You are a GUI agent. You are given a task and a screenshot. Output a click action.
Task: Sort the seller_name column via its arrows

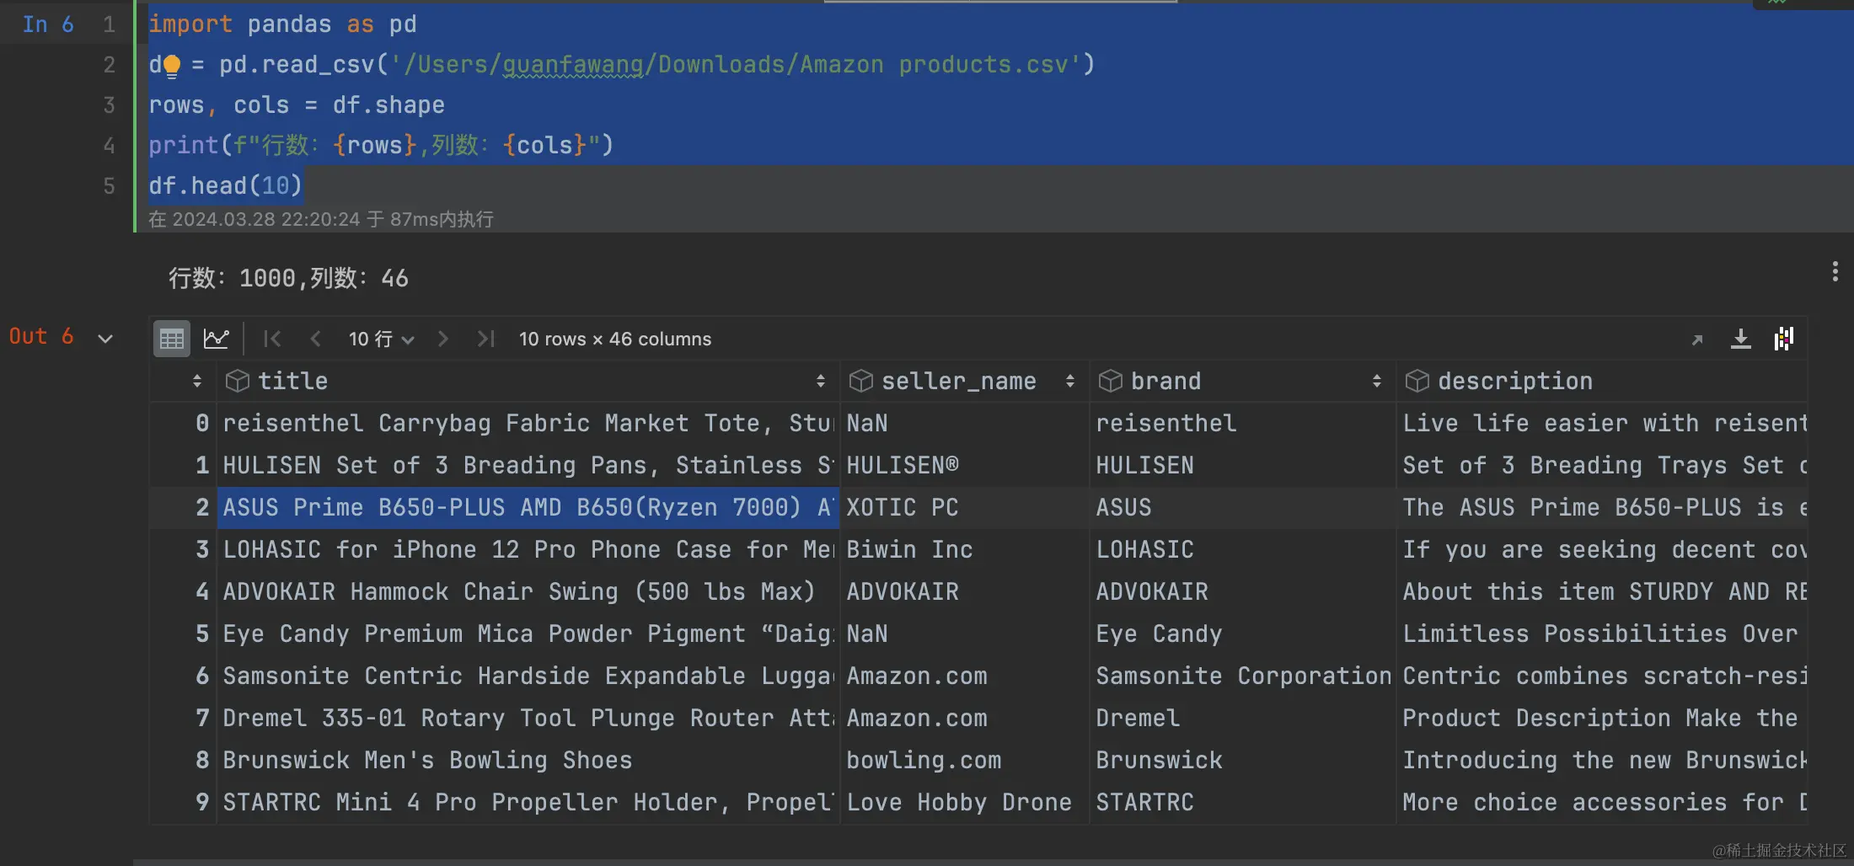click(x=1070, y=381)
